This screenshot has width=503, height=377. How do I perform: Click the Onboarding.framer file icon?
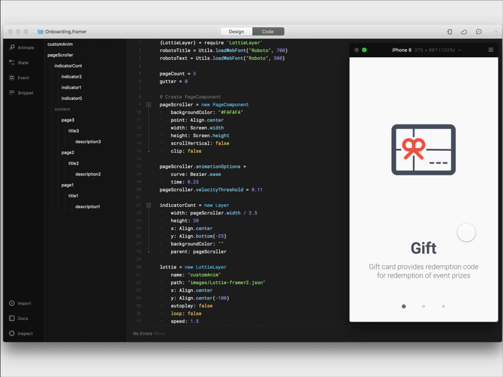(40, 31)
